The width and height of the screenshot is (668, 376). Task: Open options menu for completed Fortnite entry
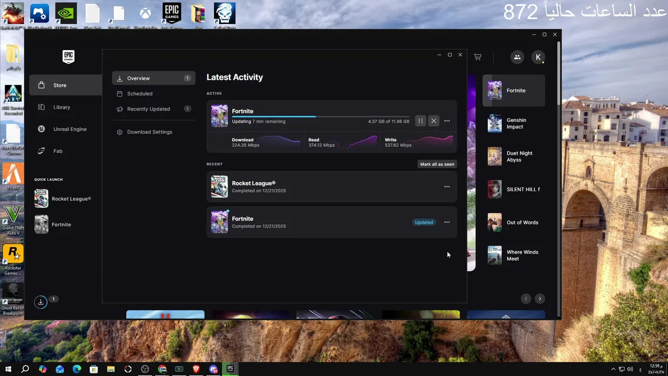pos(447,222)
